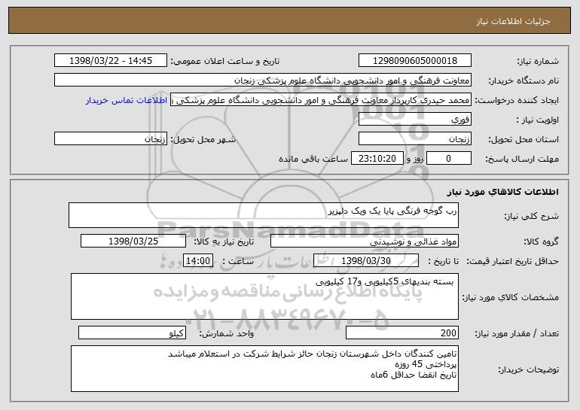Click the remaining days field showing 0
The height and width of the screenshot is (410, 580).
click(x=449, y=159)
